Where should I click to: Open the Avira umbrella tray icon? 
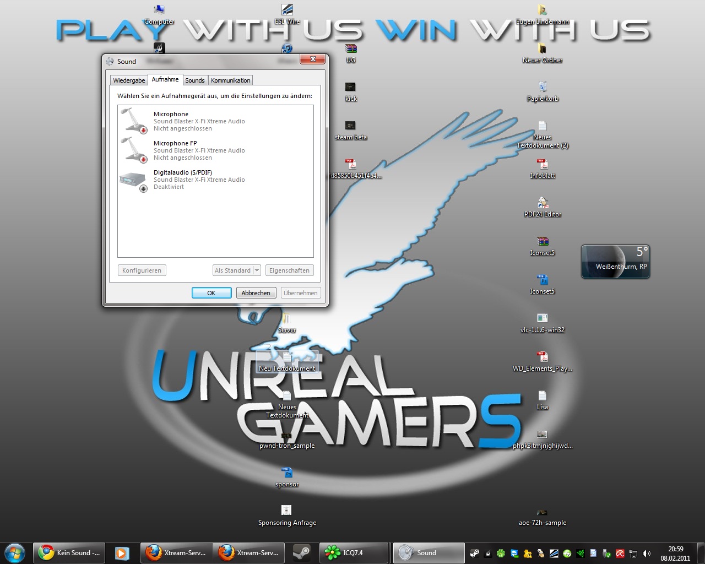pos(620,554)
